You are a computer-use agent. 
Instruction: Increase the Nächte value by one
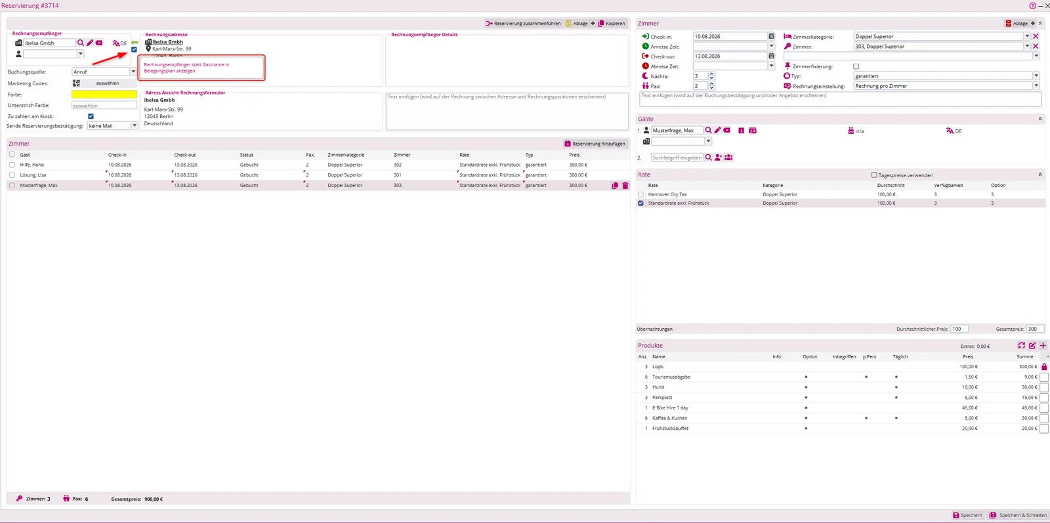(711, 74)
